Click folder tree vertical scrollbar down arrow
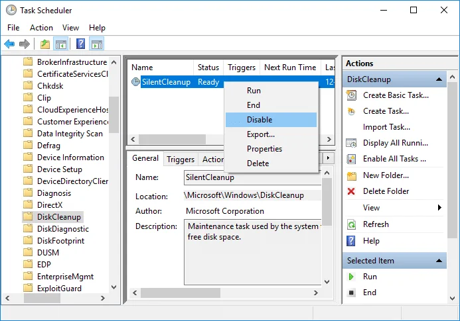 point(114,287)
